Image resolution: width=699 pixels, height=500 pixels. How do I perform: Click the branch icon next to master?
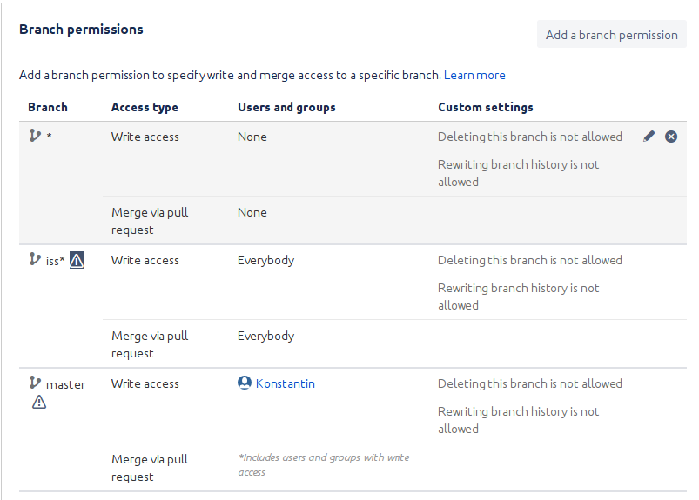pyautogui.click(x=35, y=383)
